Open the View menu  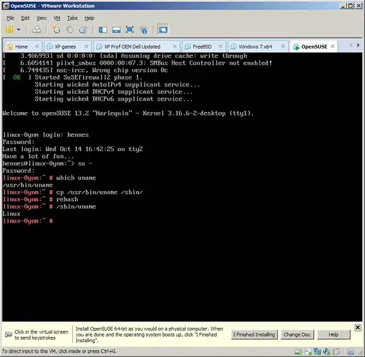tap(41, 18)
